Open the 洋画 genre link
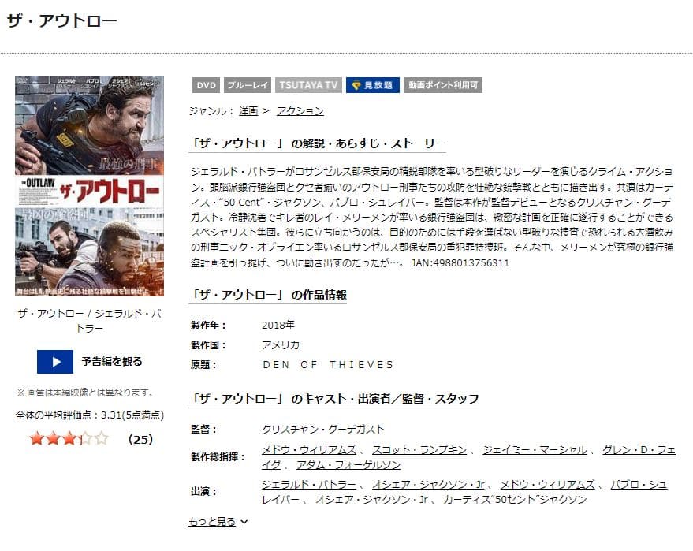This screenshot has width=693, height=551. coord(248,111)
